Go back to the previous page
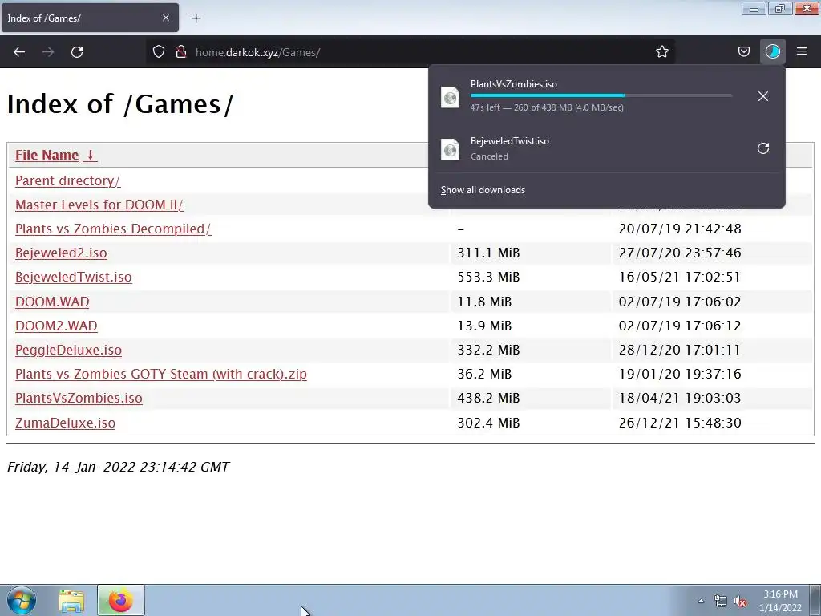This screenshot has width=821, height=616. [19, 52]
